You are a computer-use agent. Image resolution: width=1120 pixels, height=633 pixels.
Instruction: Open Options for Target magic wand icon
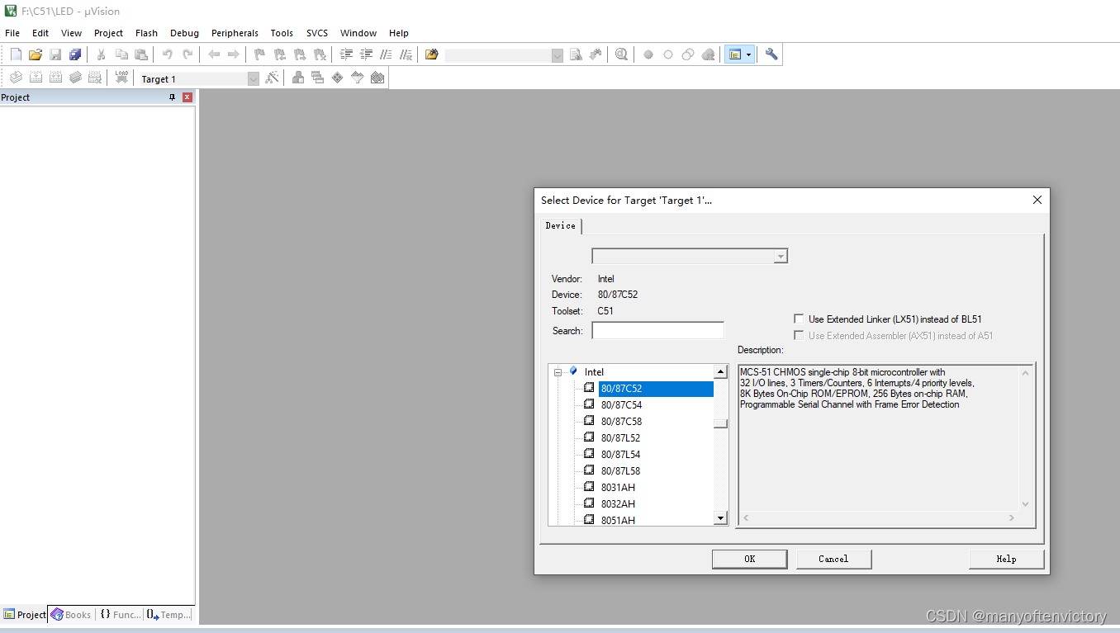272,78
